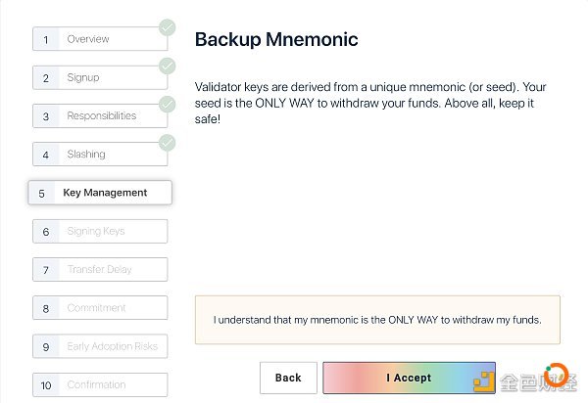
Task: Click the Back button
Action: click(288, 378)
